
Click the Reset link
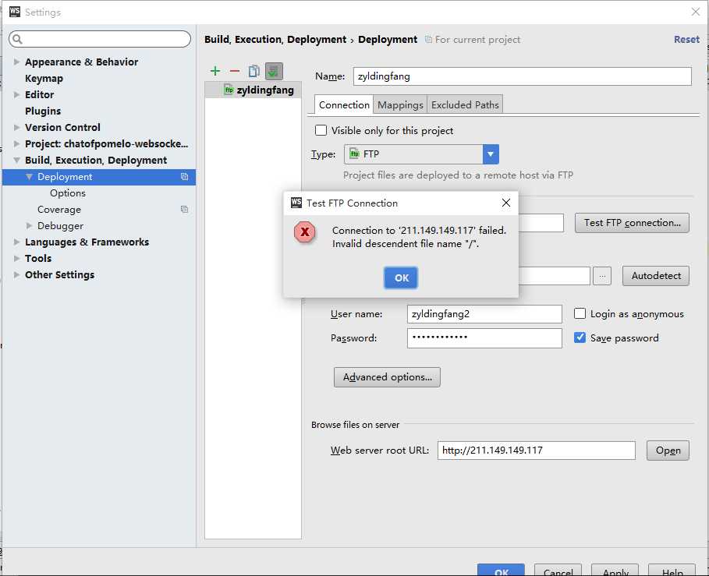point(686,39)
